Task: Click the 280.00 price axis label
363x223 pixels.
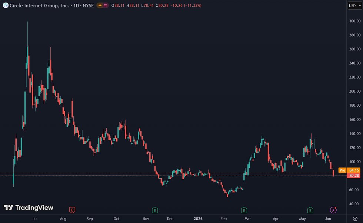Action: pos(355,35)
